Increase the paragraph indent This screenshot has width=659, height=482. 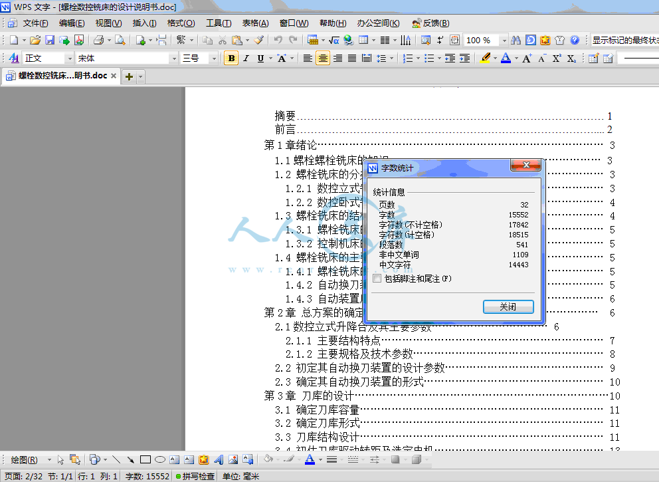point(464,58)
